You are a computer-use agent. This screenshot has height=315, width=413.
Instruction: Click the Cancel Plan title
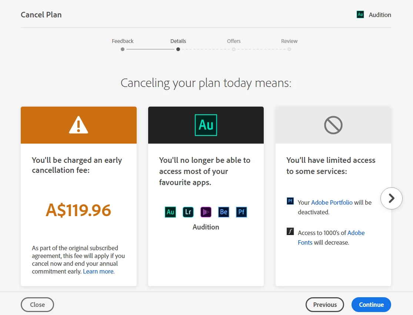click(x=41, y=15)
